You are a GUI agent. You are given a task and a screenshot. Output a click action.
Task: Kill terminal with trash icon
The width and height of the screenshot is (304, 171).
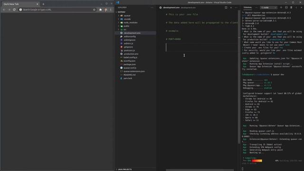tap(291, 8)
